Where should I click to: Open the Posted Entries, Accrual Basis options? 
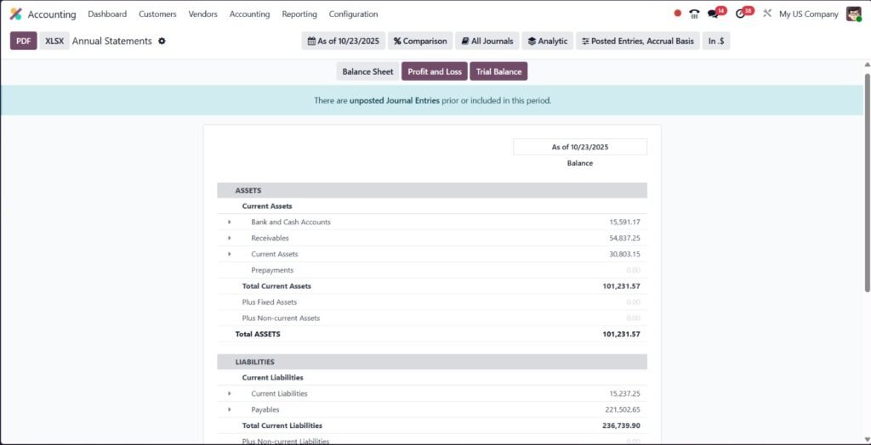[x=637, y=41]
